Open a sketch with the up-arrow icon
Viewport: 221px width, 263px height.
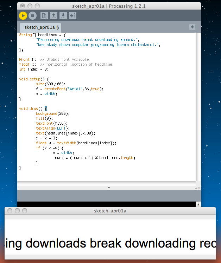click(53, 15)
